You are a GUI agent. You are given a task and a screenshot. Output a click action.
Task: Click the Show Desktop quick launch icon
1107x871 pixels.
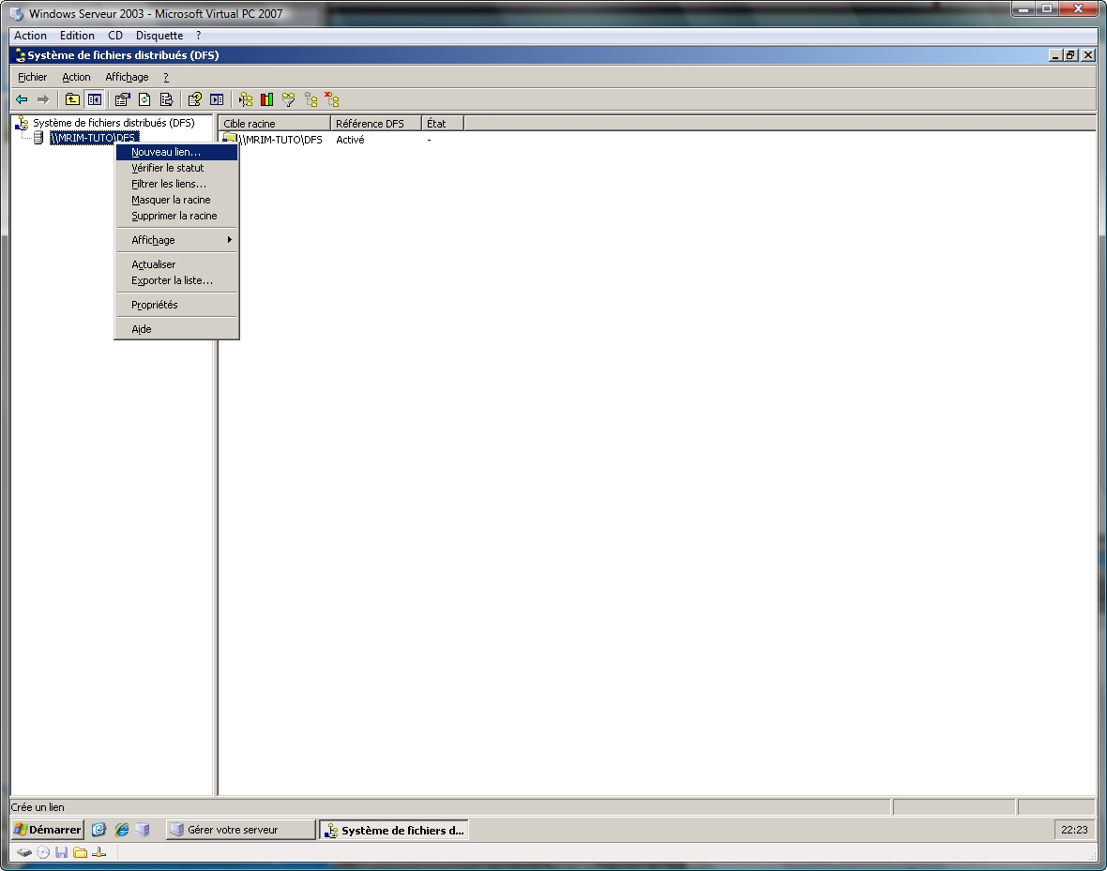pos(99,830)
